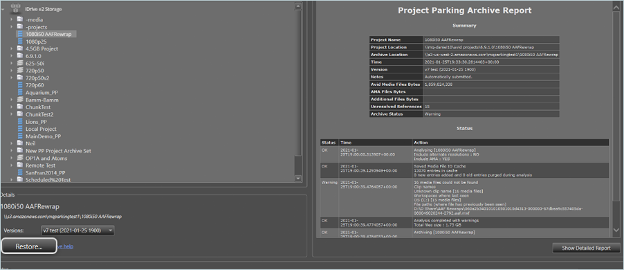Click the -media folder icon
624x270 pixels.
point(20,19)
